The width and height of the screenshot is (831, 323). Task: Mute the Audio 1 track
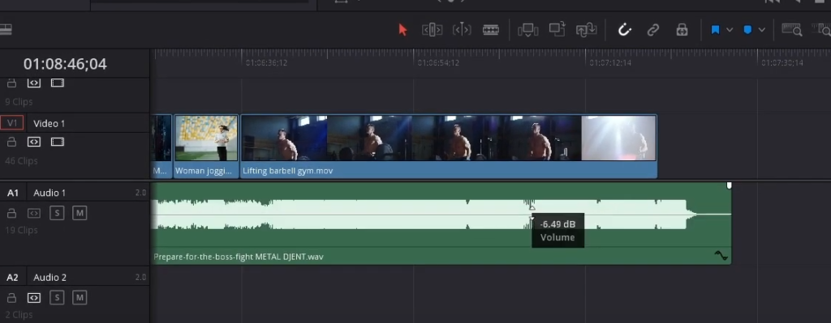(80, 213)
